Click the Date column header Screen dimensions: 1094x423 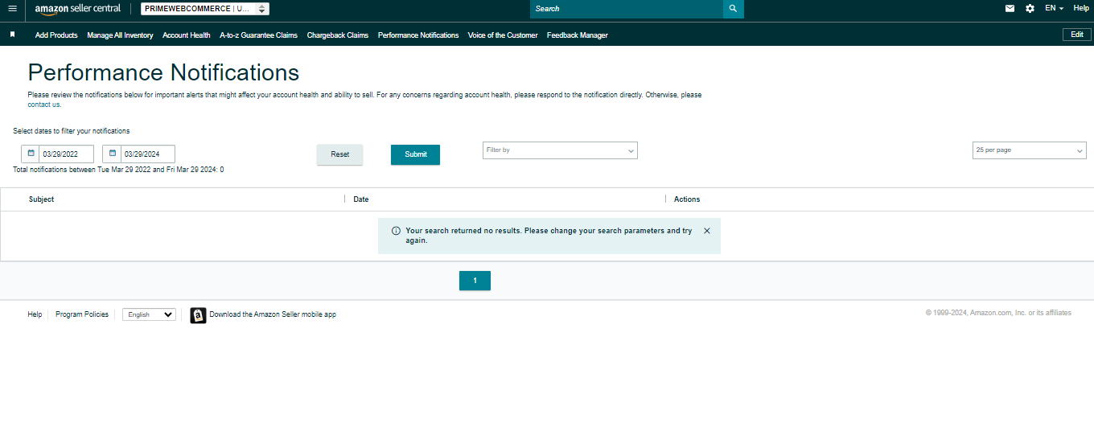(361, 199)
